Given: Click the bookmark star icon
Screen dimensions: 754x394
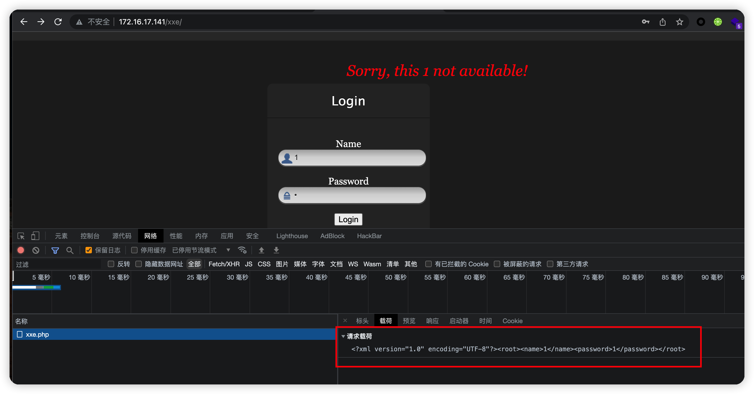Looking at the screenshot, I should pos(679,22).
